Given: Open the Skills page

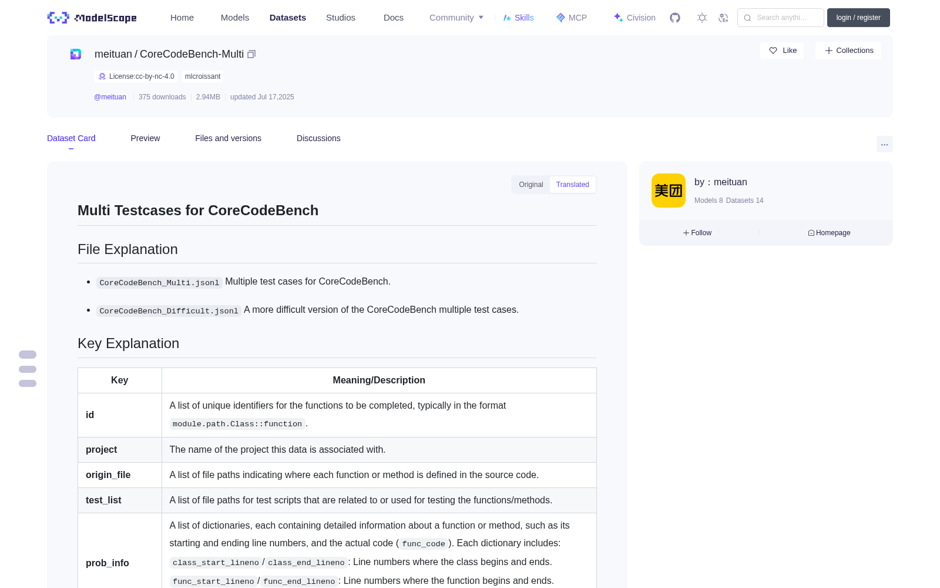Looking at the screenshot, I should [x=519, y=18].
